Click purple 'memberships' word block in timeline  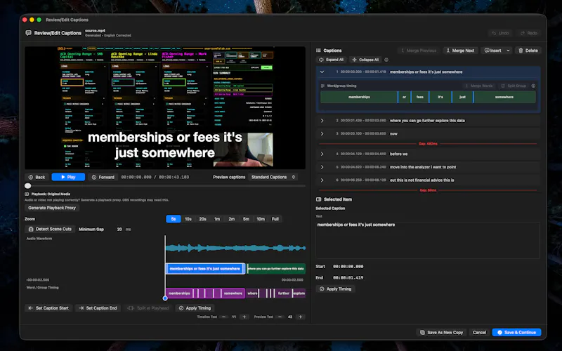(x=179, y=293)
